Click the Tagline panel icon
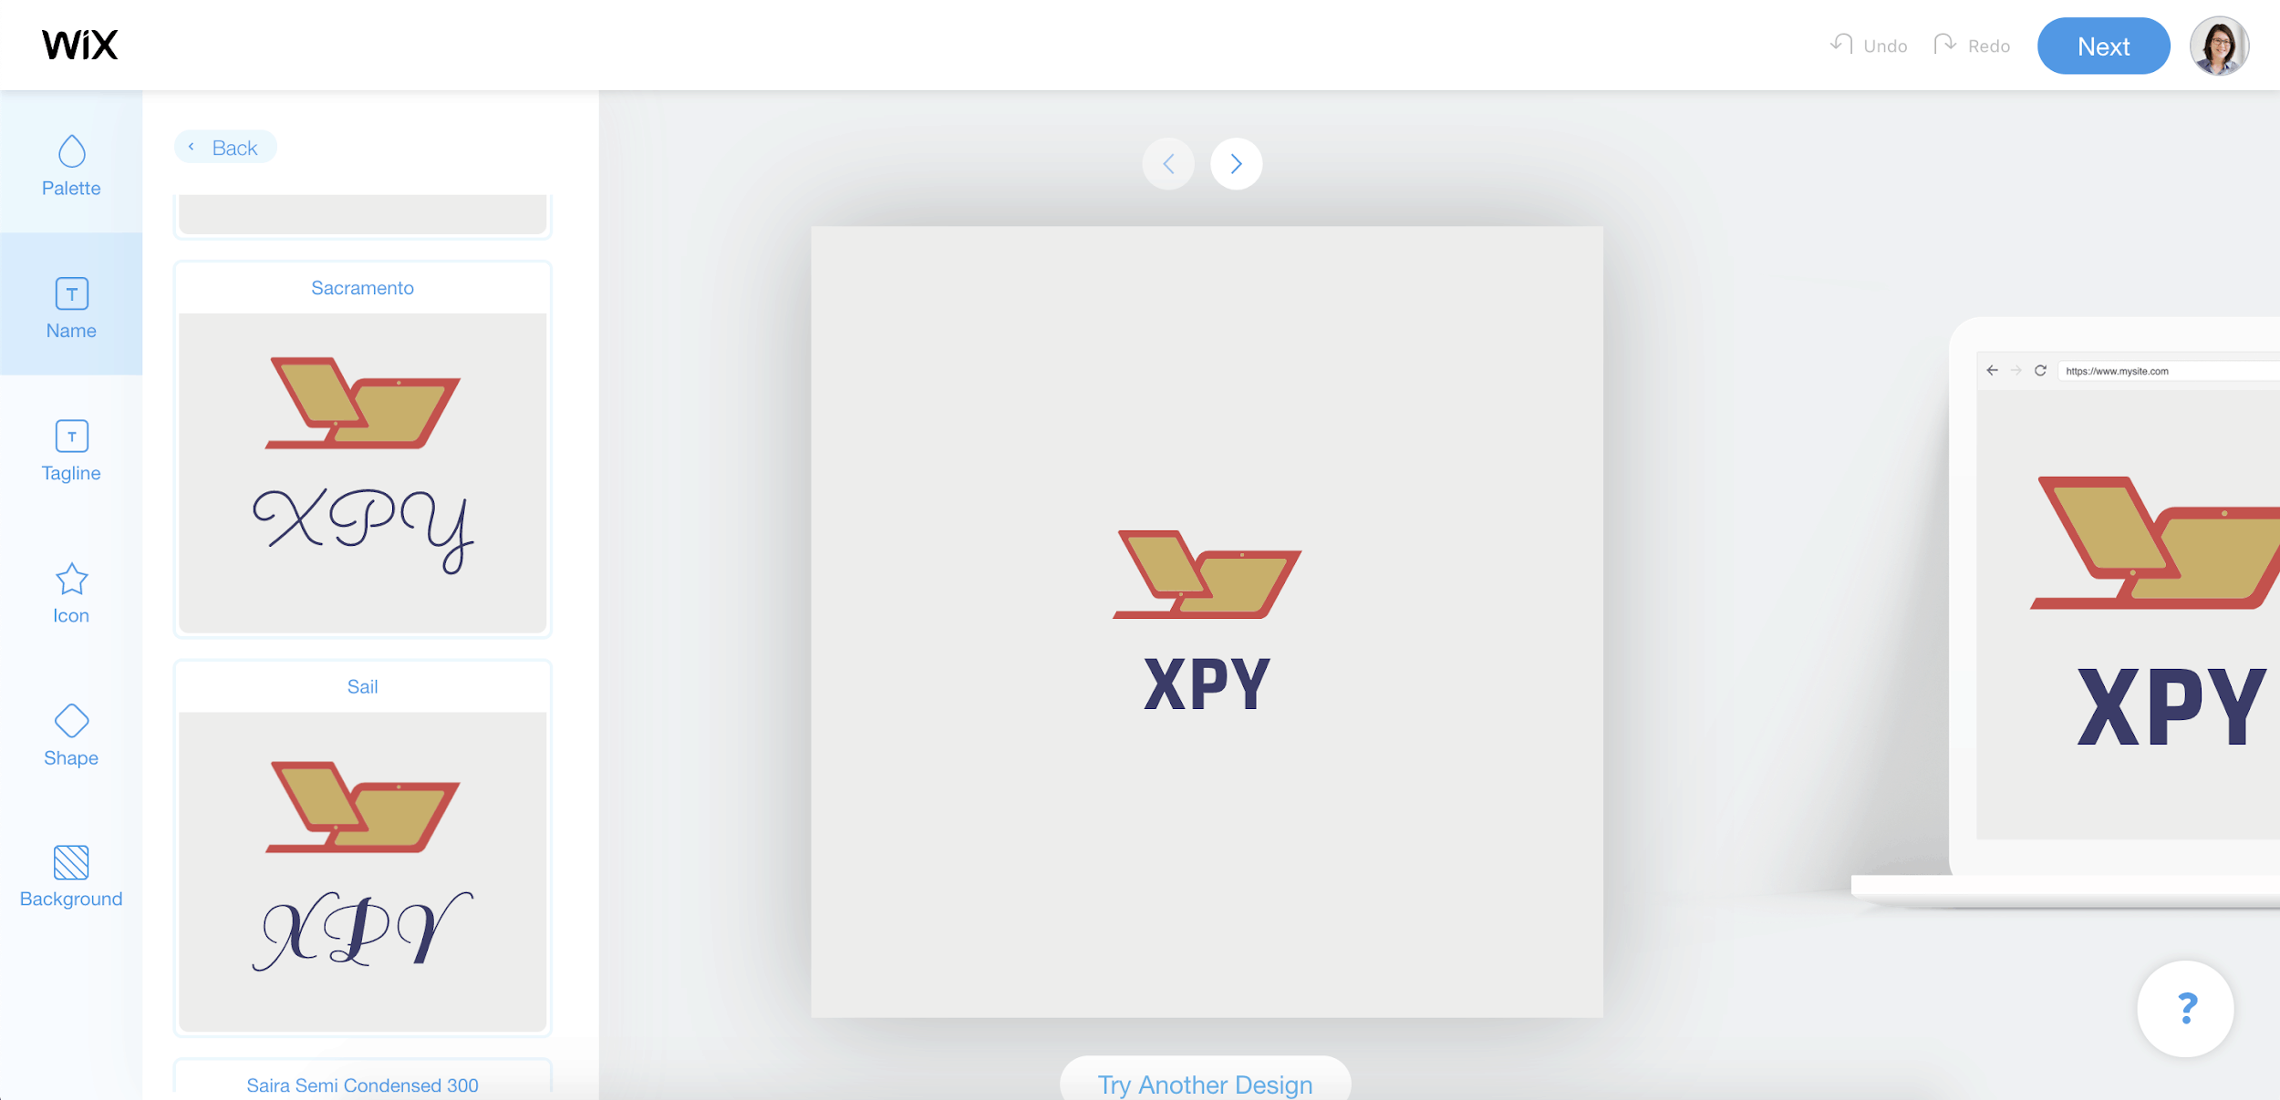This screenshot has width=2280, height=1100. click(71, 452)
